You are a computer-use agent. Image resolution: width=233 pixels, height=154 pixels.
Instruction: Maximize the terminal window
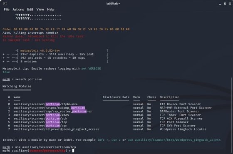(x=225, y=4)
